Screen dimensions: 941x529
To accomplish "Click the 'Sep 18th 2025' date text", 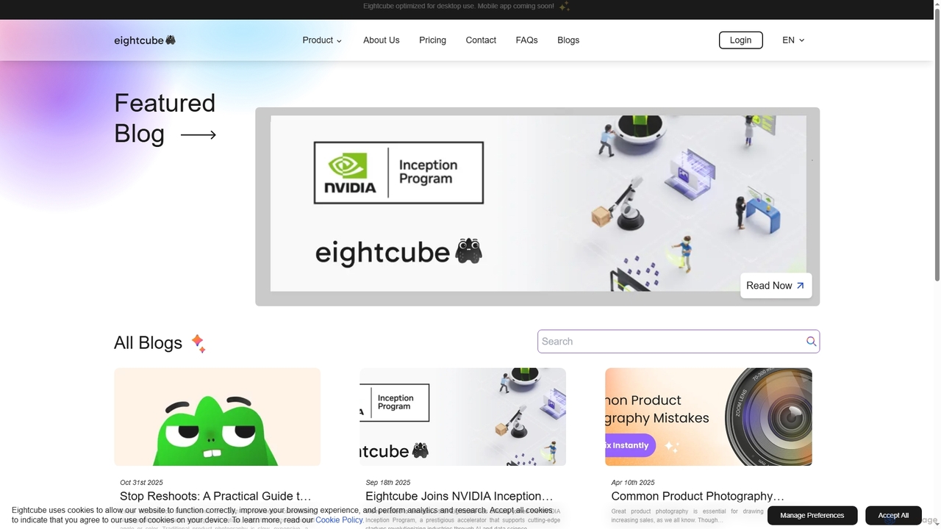I will coord(387,483).
